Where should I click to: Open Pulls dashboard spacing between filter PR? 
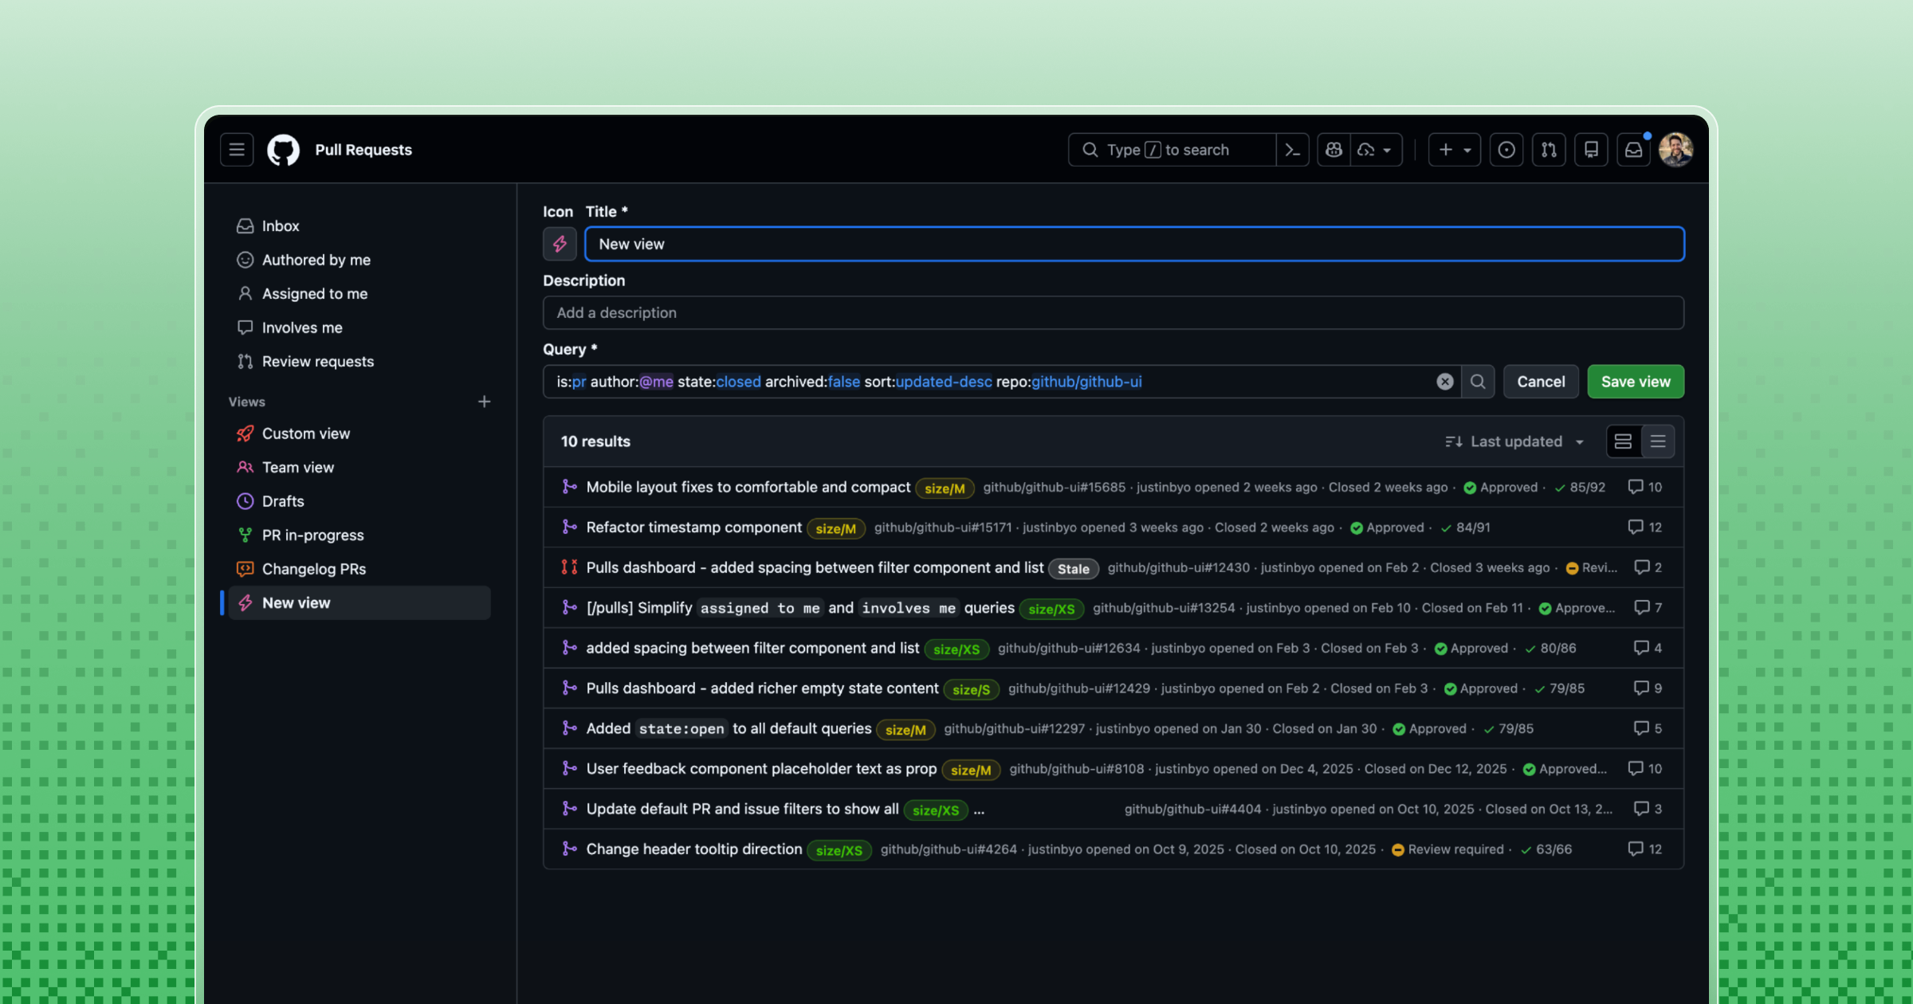[x=815, y=567]
